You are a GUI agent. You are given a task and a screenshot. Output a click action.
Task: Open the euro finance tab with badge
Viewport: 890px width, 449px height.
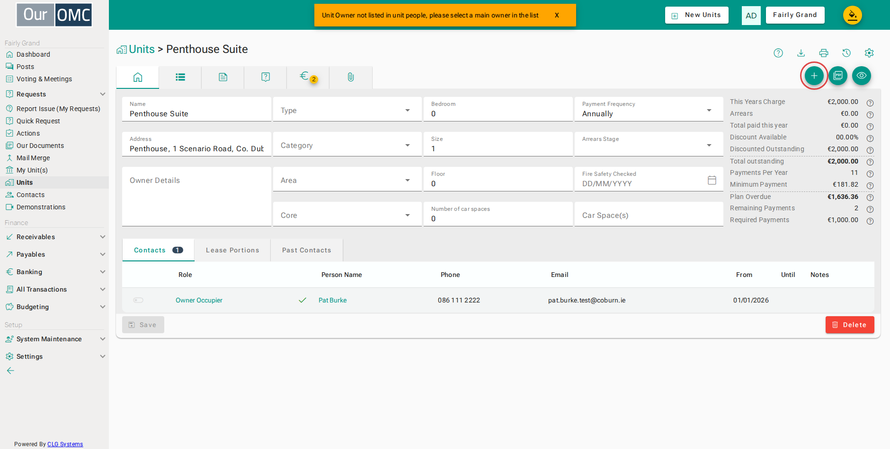[308, 77]
